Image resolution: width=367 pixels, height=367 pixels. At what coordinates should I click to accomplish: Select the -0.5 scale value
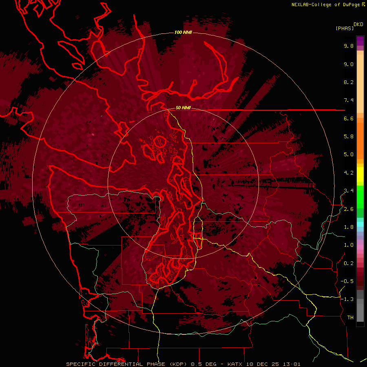(x=347, y=281)
